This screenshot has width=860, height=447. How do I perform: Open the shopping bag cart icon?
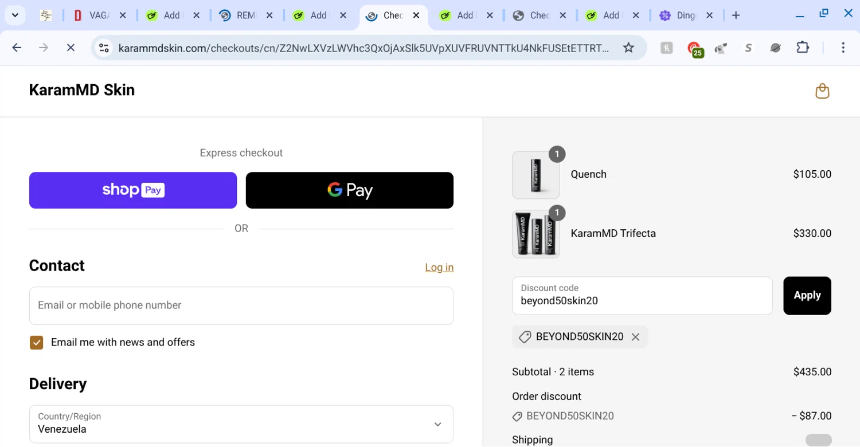(822, 91)
